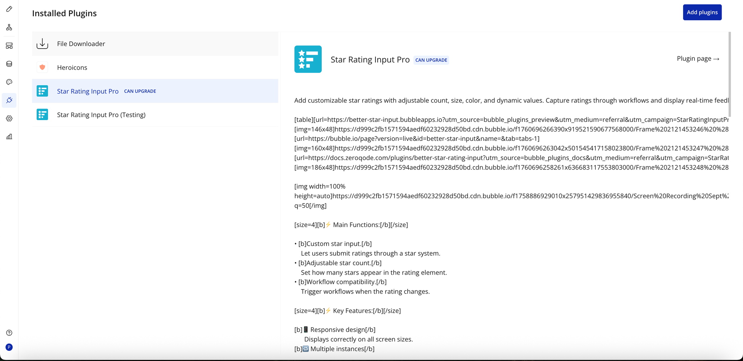This screenshot has height=361, width=743.
Task: Open the Design tab pencil icon
Action: (9, 9)
